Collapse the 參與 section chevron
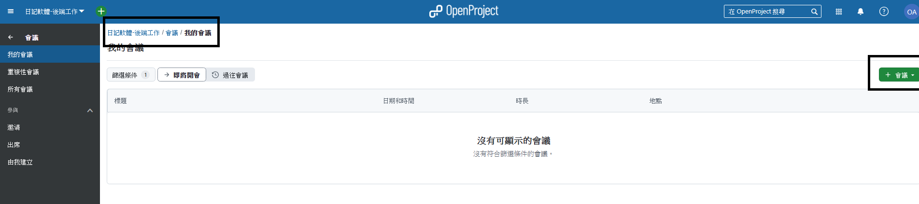 click(90, 110)
